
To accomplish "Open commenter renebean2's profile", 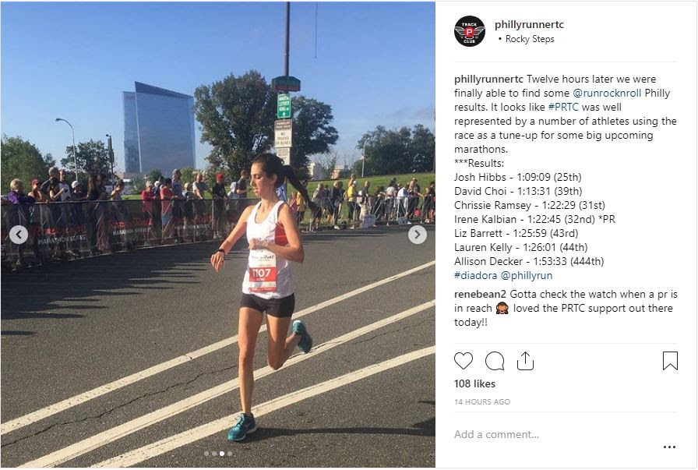I will [481, 294].
